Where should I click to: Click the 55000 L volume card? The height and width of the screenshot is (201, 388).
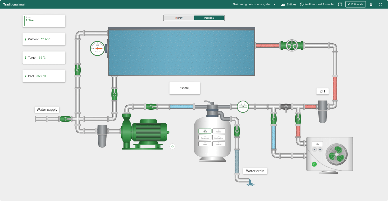click(x=185, y=88)
